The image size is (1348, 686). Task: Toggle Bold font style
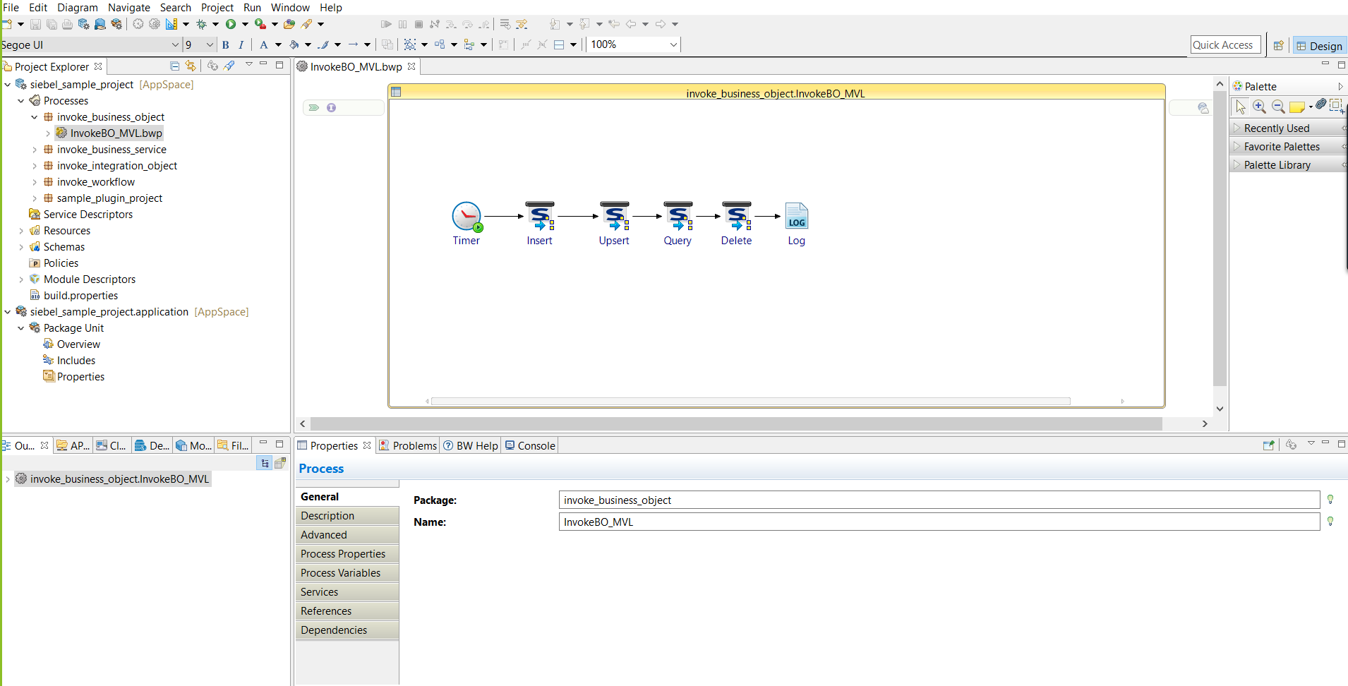226,44
